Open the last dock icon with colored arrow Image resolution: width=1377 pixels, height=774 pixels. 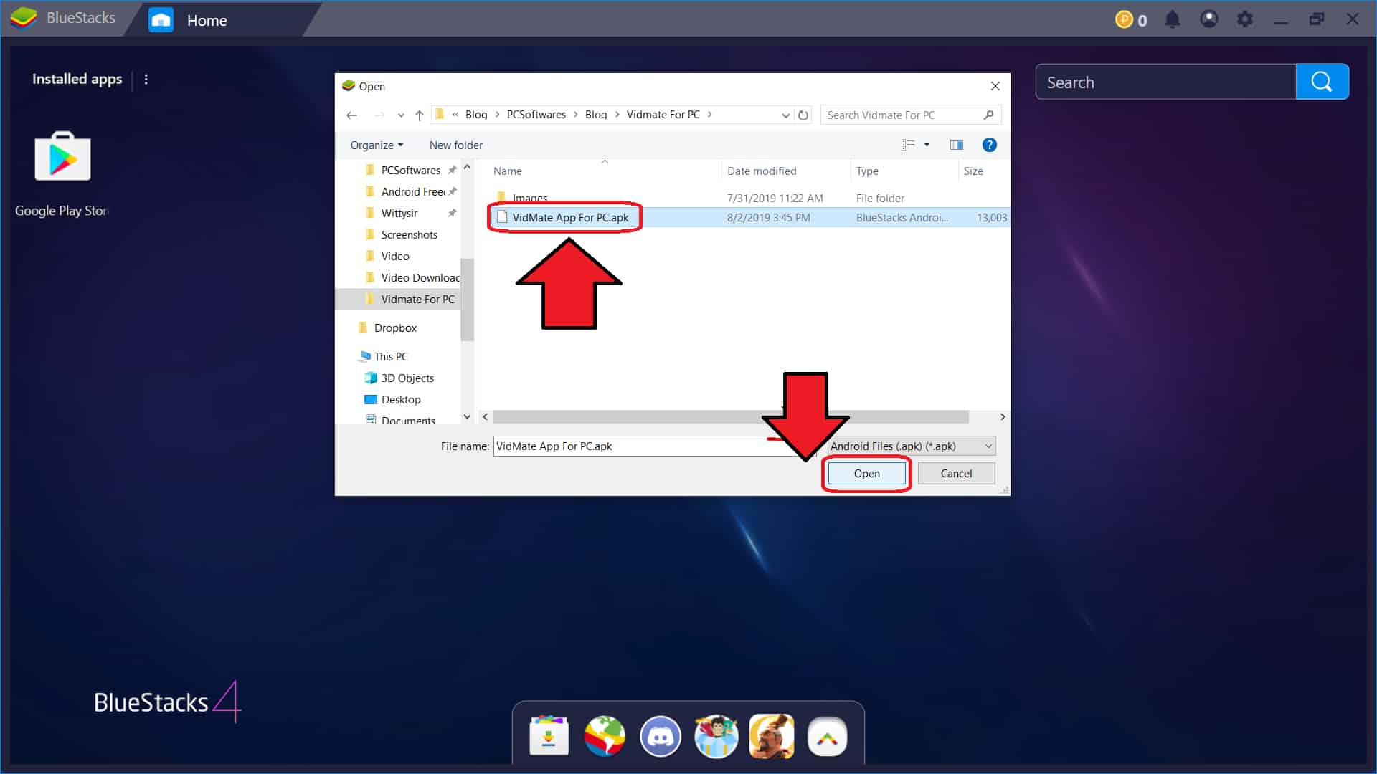point(827,736)
